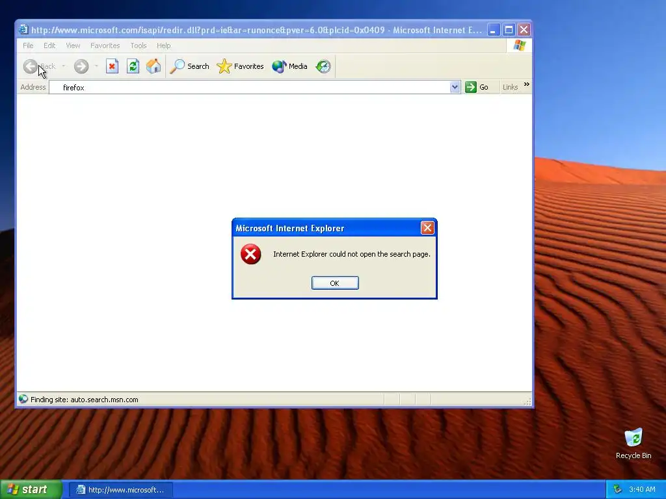Click the error message text in dialog
This screenshot has height=499, width=666.
pyautogui.click(x=352, y=254)
